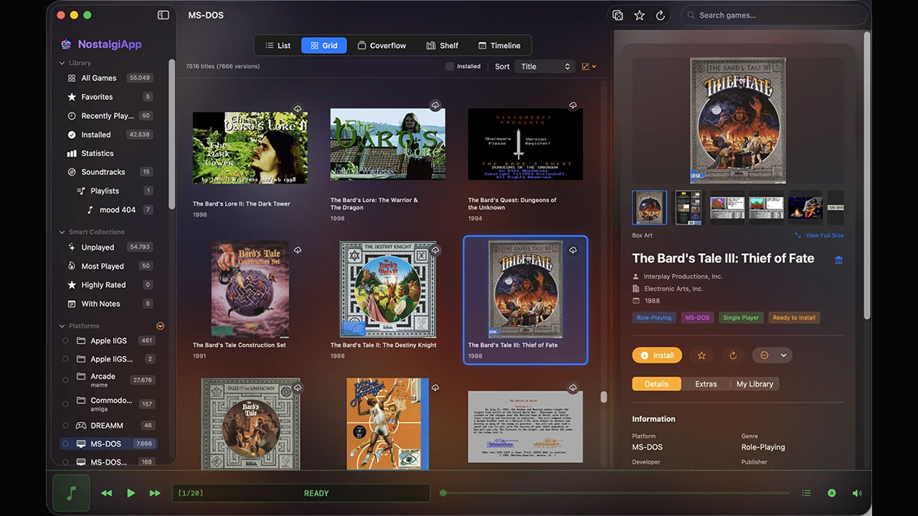Viewport: 918px width, 516px height.
Task: Select the Apple IIGS platform radio button
Action: coord(66,340)
